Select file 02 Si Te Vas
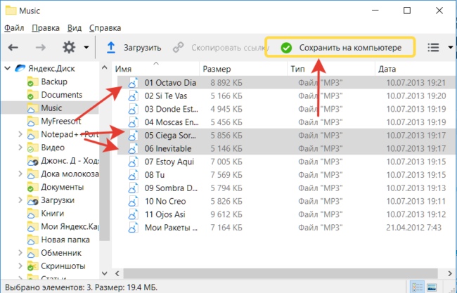 (166, 96)
